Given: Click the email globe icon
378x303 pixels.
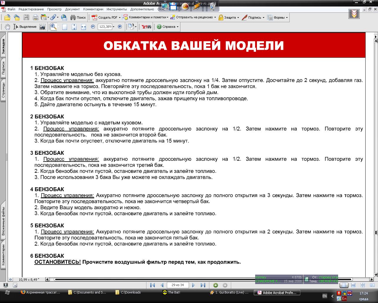Looking at the screenshot, I should (x=64, y=17).
